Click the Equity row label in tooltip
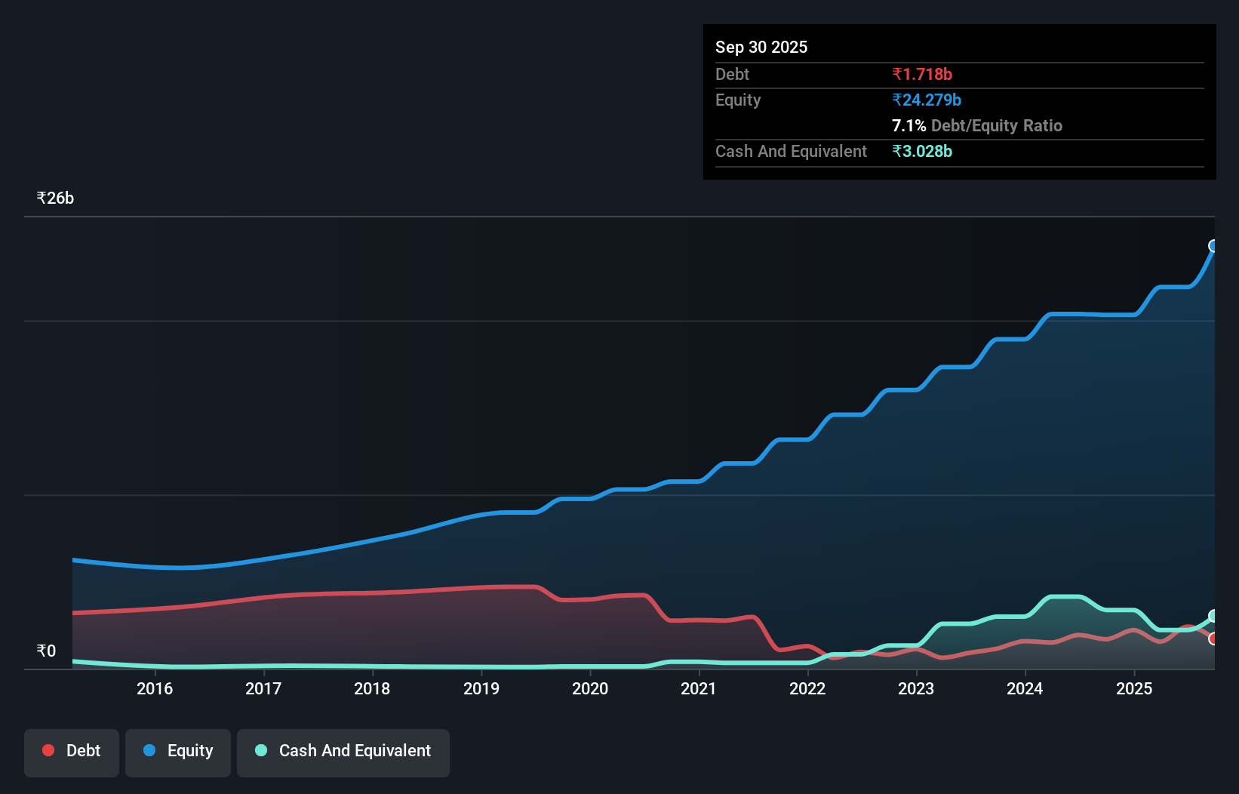The image size is (1239, 794). (738, 100)
